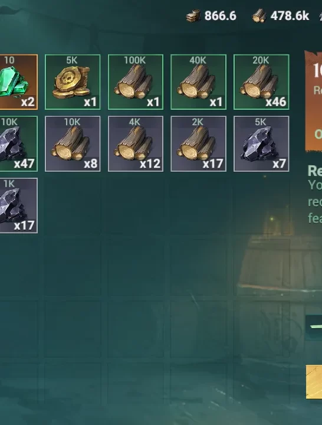Viewport: 322px width, 425px height.
Task: Tap the plank stack icon next to 866.6
Action: point(193,16)
